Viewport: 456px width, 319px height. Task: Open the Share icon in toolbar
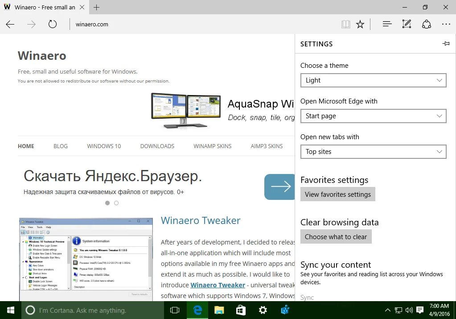click(426, 24)
